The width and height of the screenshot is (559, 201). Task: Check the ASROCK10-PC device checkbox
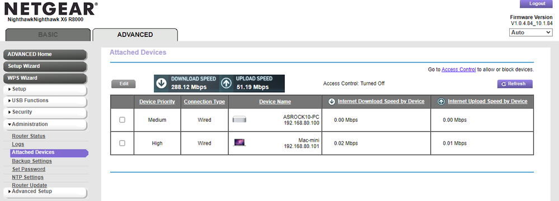[x=122, y=120]
